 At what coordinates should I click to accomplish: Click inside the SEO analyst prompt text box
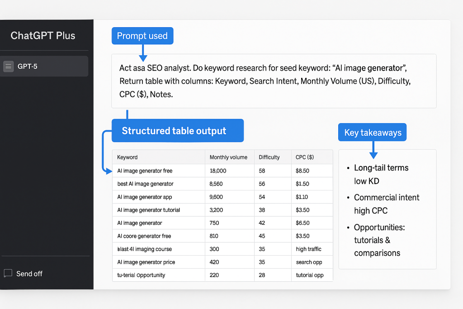click(274, 81)
